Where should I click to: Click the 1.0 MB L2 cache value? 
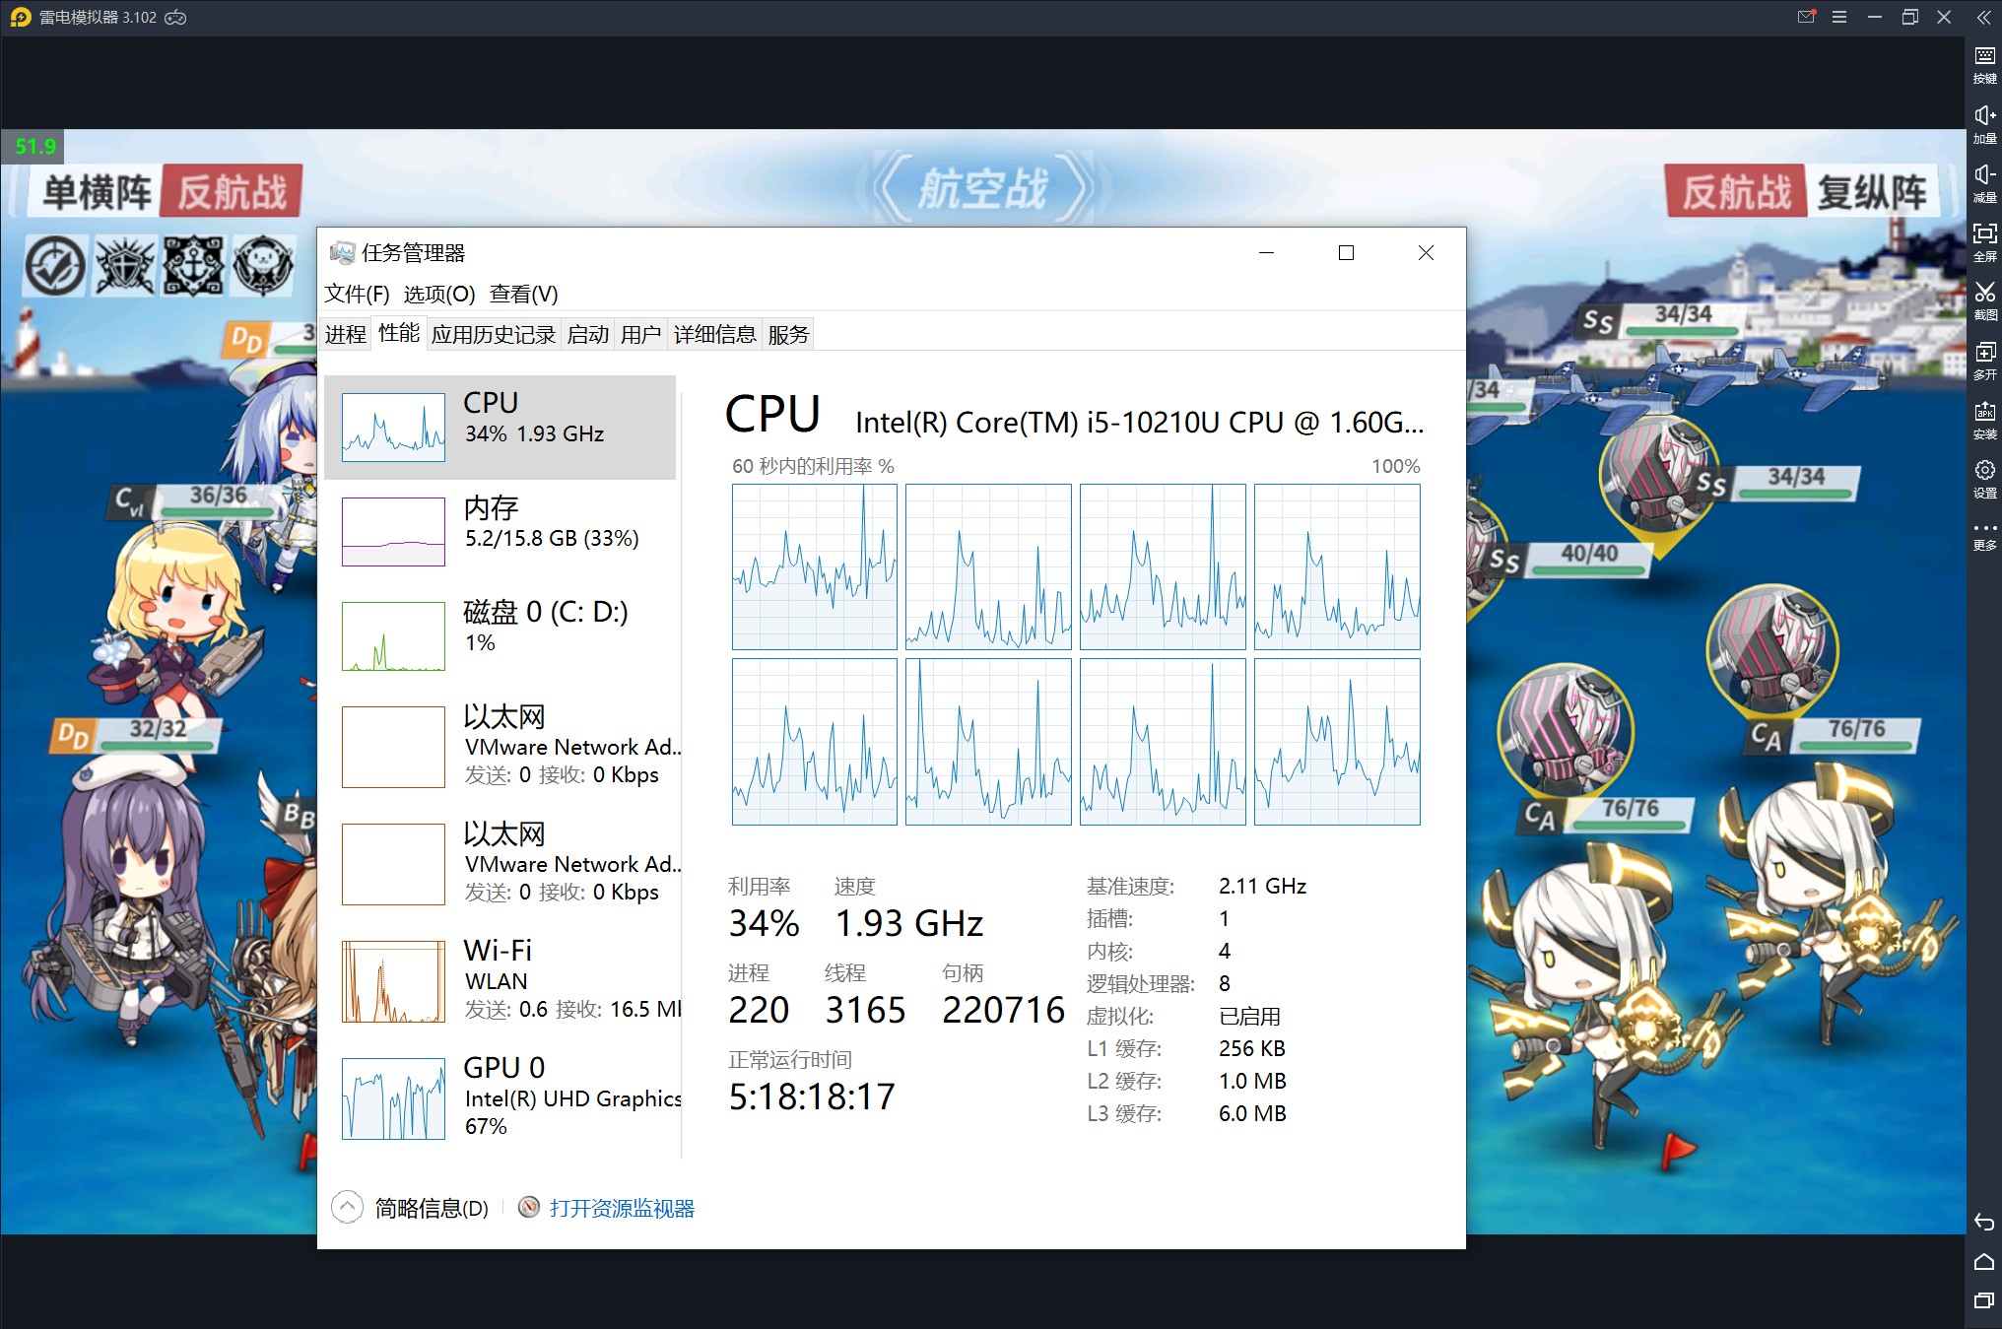1252,1081
